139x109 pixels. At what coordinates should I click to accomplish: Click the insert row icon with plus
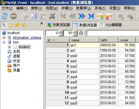click(x=100, y=16)
